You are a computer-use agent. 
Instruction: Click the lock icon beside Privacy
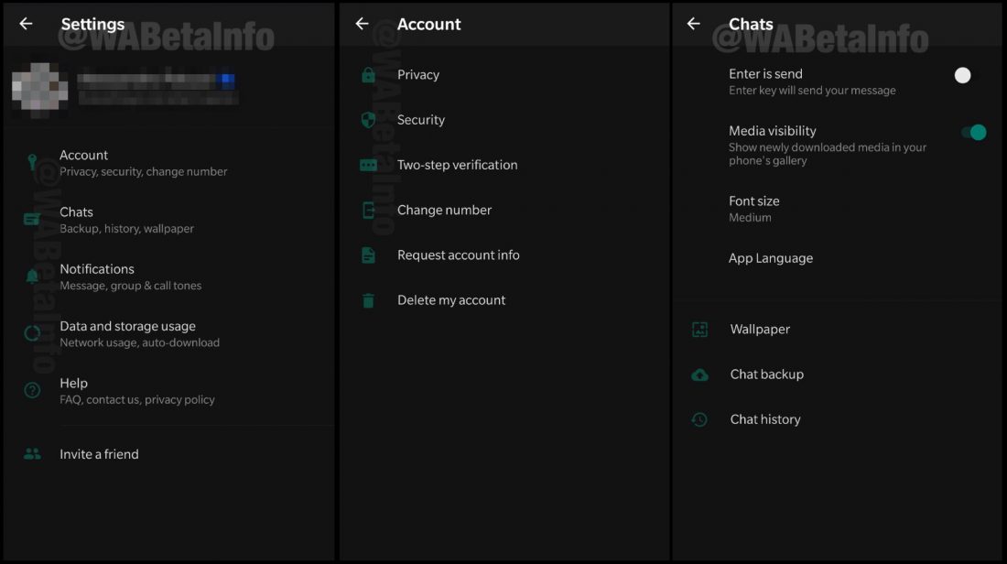(368, 75)
